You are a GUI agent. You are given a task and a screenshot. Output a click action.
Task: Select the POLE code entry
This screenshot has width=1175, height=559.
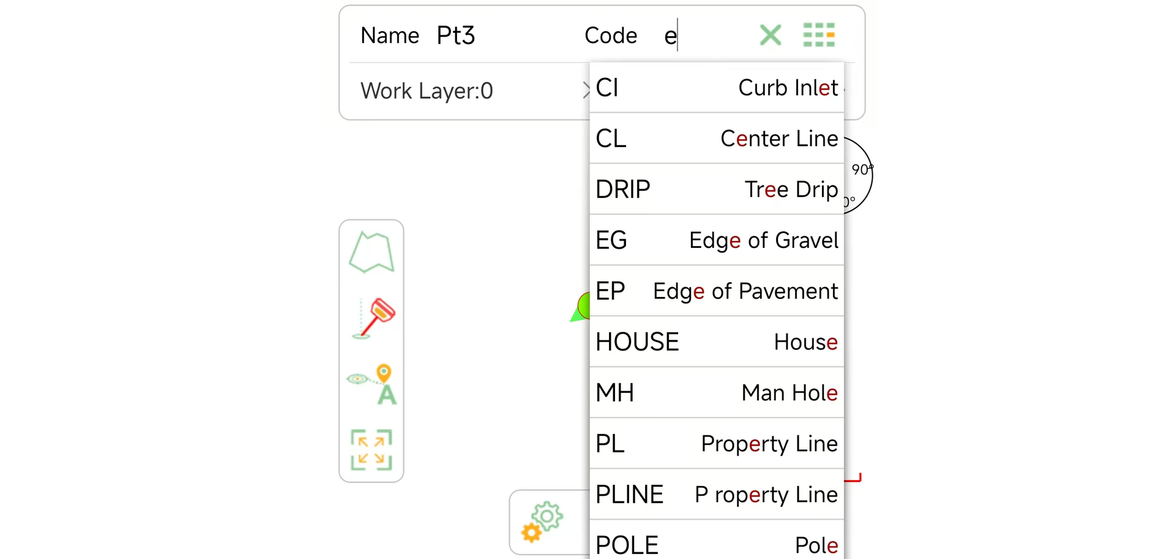tap(716, 544)
